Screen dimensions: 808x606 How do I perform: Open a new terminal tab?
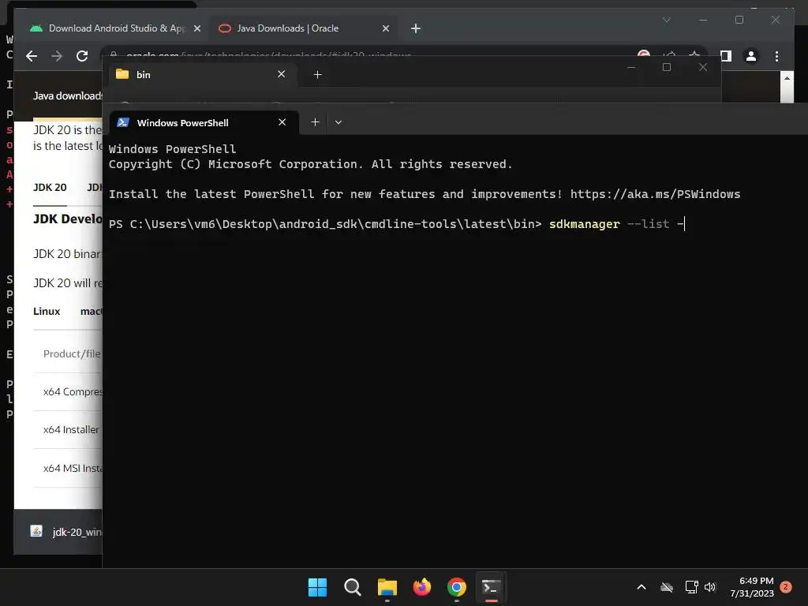click(x=316, y=122)
